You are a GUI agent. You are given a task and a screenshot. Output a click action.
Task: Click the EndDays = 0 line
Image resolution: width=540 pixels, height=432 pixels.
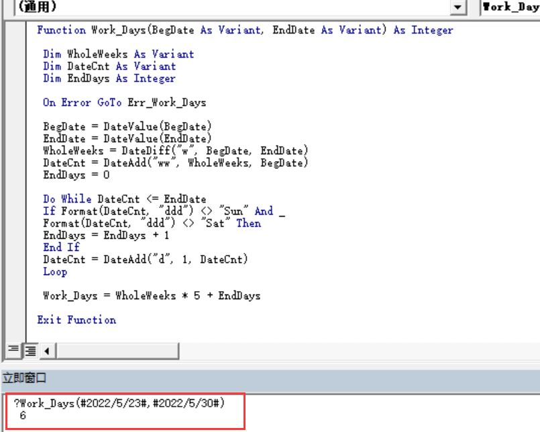click(76, 174)
